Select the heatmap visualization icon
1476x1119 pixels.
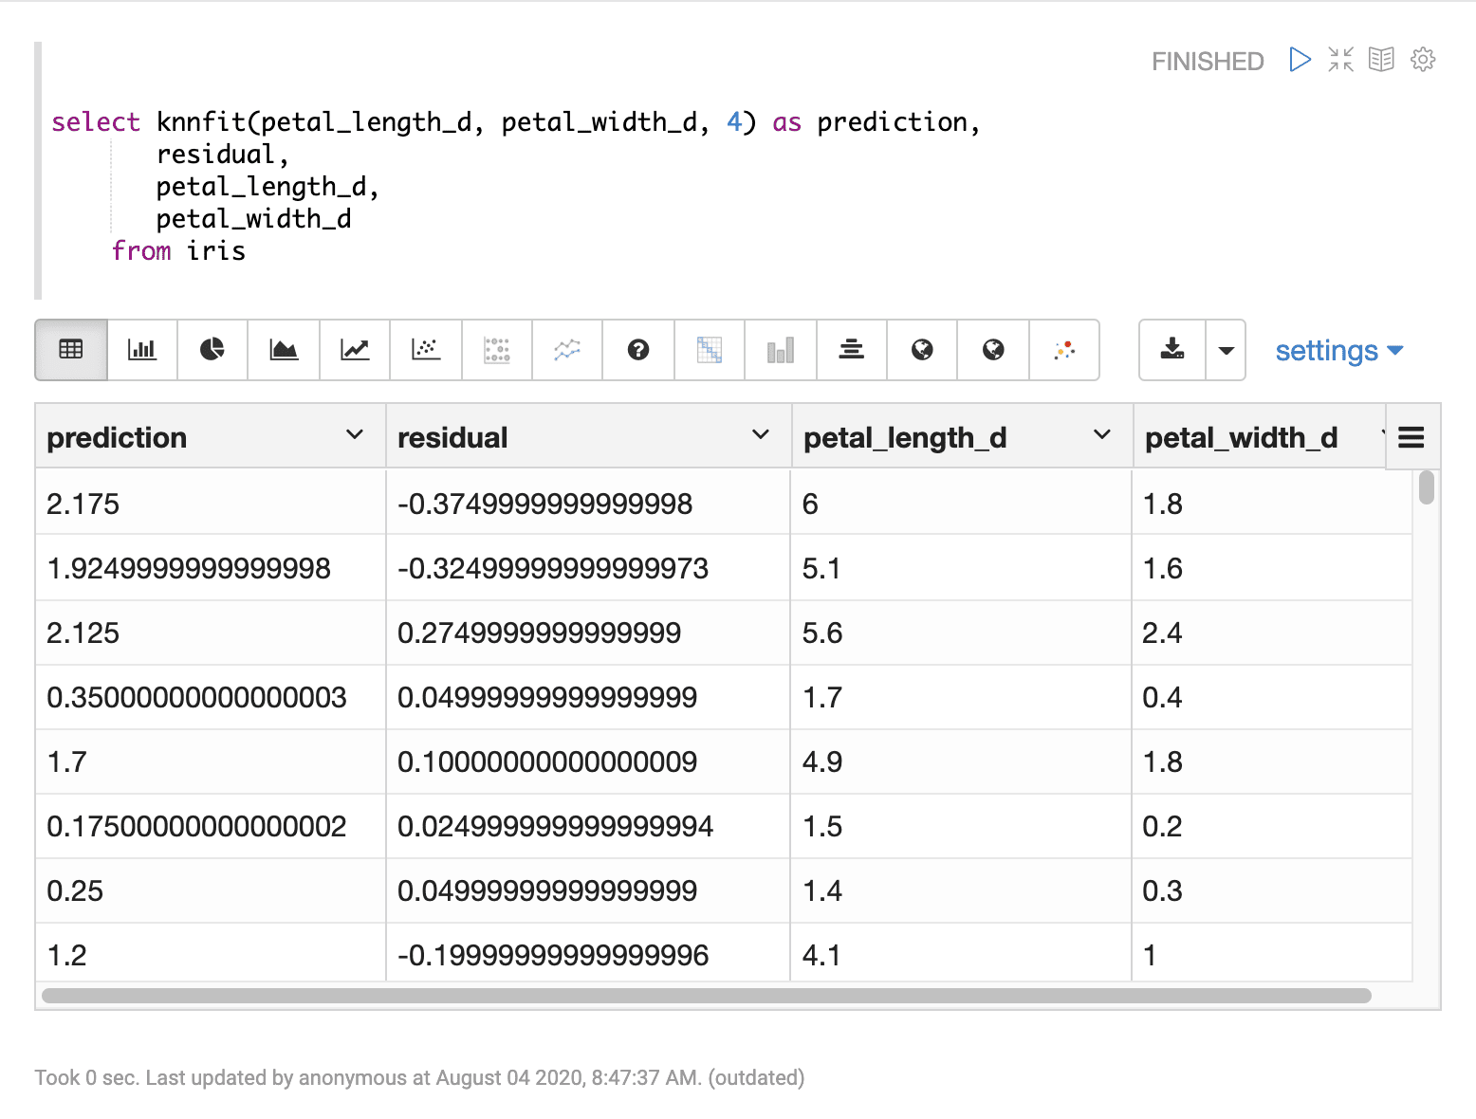[x=709, y=350]
